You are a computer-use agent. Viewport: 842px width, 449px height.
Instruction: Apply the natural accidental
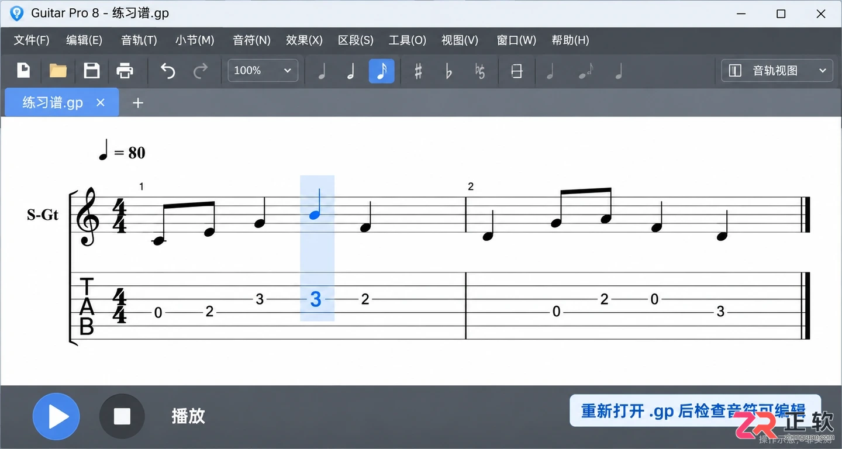point(480,71)
